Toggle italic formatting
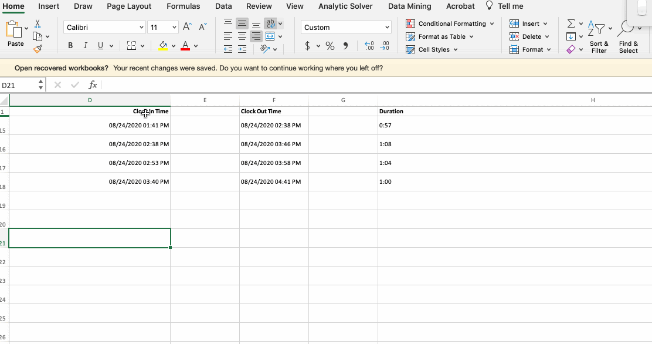This screenshot has height=344, width=652. [x=85, y=45]
